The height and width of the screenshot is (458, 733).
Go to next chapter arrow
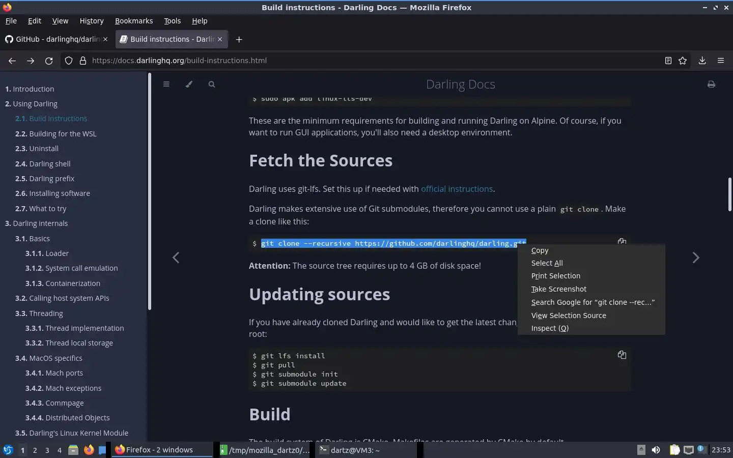(696, 257)
